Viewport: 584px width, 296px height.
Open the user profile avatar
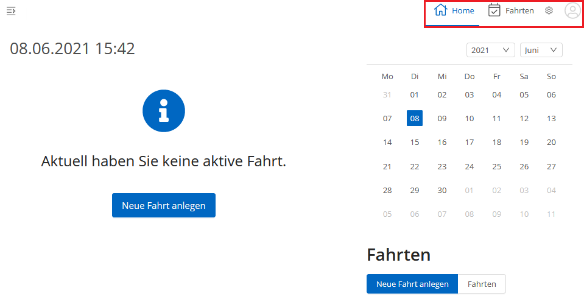[572, 10]
